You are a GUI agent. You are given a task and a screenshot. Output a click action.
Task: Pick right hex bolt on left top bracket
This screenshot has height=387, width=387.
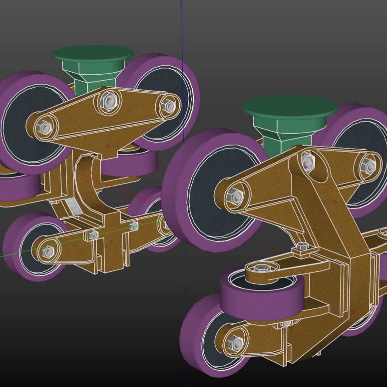coord(169,106)
